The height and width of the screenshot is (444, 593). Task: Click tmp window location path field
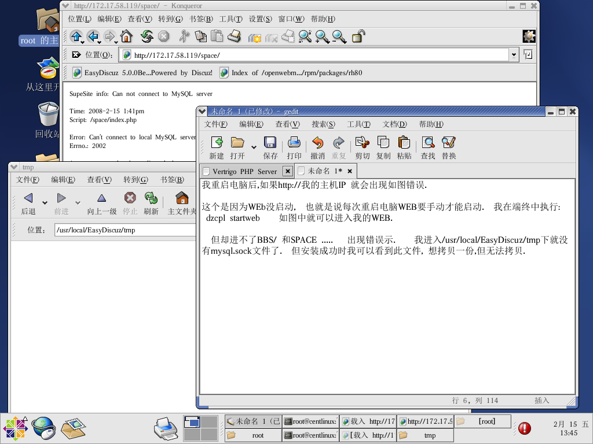coord(125,230)
